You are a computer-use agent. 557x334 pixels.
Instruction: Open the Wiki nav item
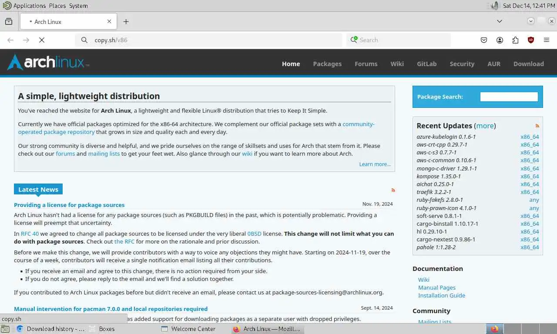point(397,64)
